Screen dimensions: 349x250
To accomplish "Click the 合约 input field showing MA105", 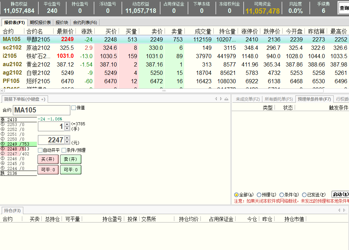I will (41, 110).
